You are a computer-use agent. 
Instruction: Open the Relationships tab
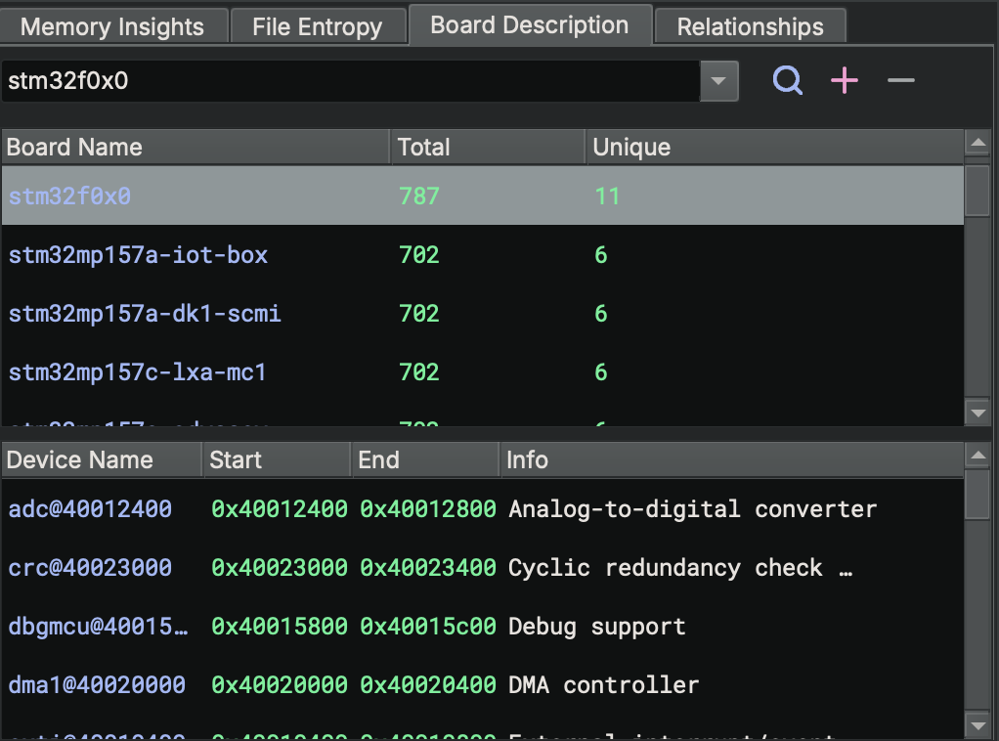(750, 26)
